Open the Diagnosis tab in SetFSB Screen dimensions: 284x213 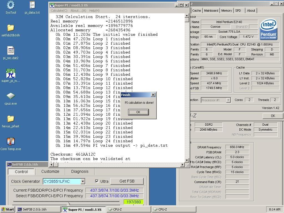coord(80,171)
